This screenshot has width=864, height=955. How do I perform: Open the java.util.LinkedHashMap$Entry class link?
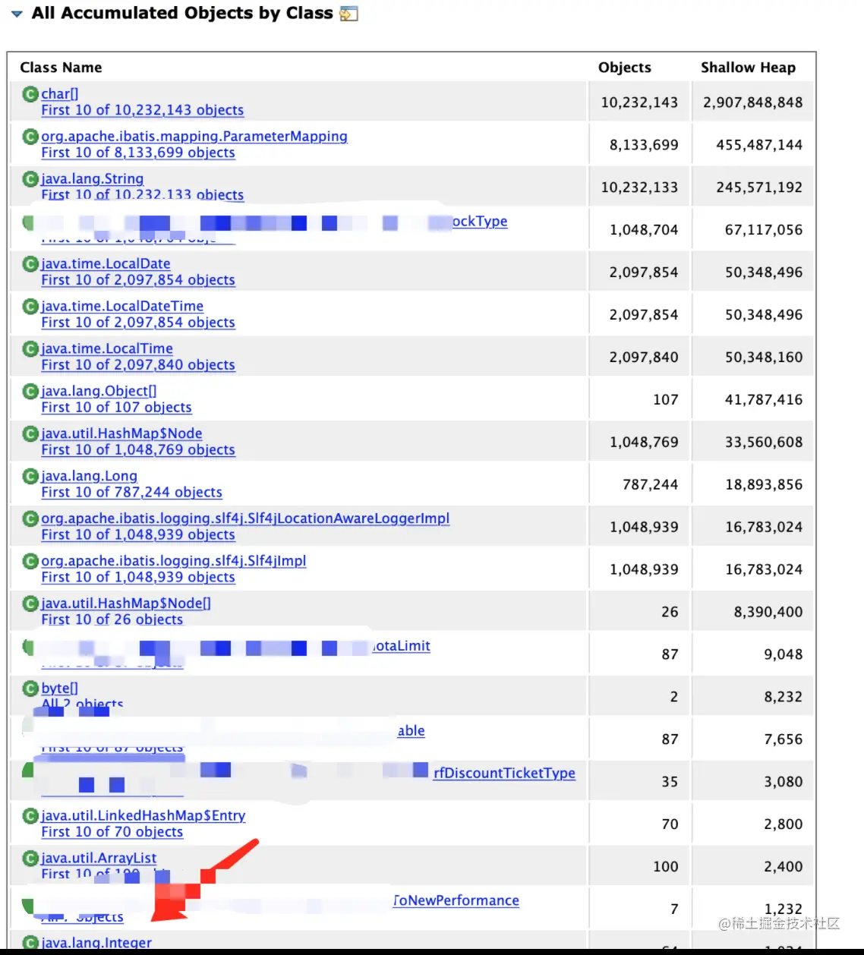click(x=143, y=816)
